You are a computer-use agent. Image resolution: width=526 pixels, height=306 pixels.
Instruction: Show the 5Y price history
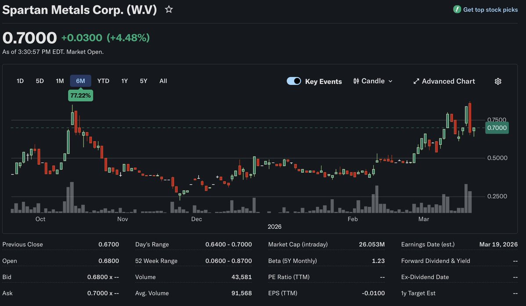pos(143,81)
